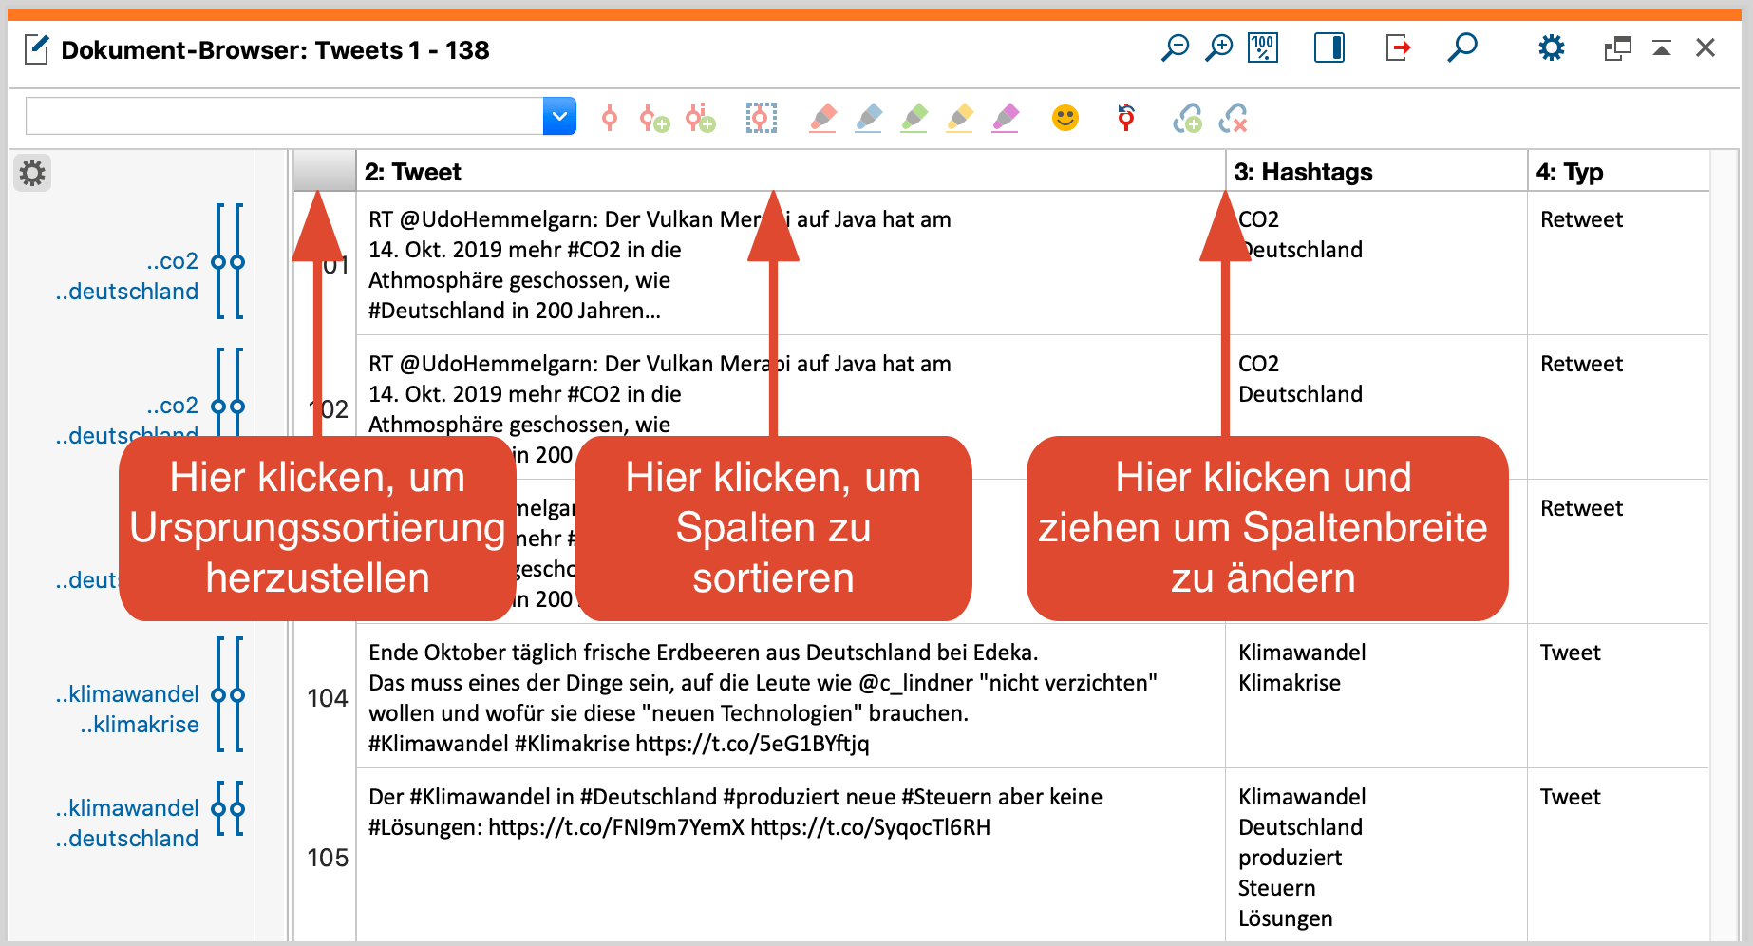Click the '..klimakrise' coding stripe label
Image resolution: width=1753 pixels, height=946 pixels.
[140, 725]
